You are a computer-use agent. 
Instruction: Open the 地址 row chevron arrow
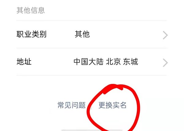(x=165, y=63)
